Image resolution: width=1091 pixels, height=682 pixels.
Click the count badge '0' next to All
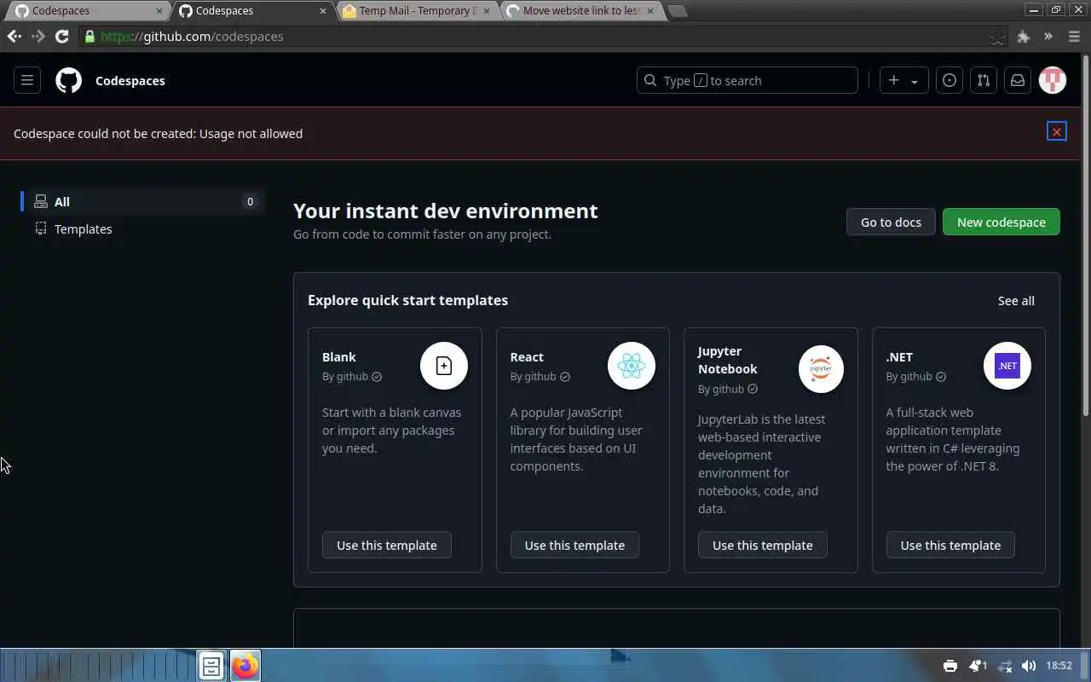[x=250, y=201]
